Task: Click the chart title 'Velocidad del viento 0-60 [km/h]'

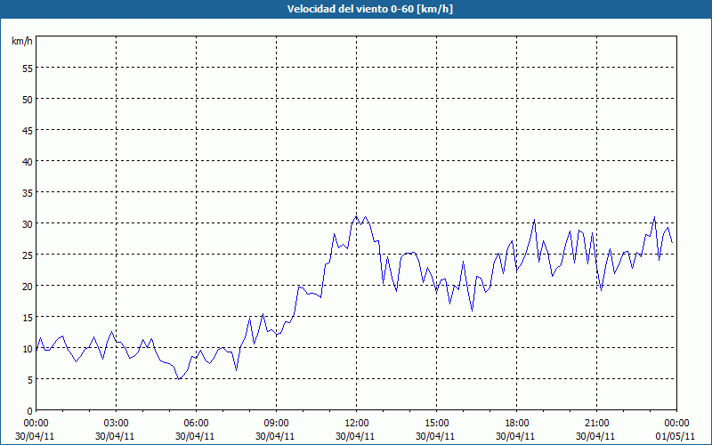Action: (x=370, y=9)
